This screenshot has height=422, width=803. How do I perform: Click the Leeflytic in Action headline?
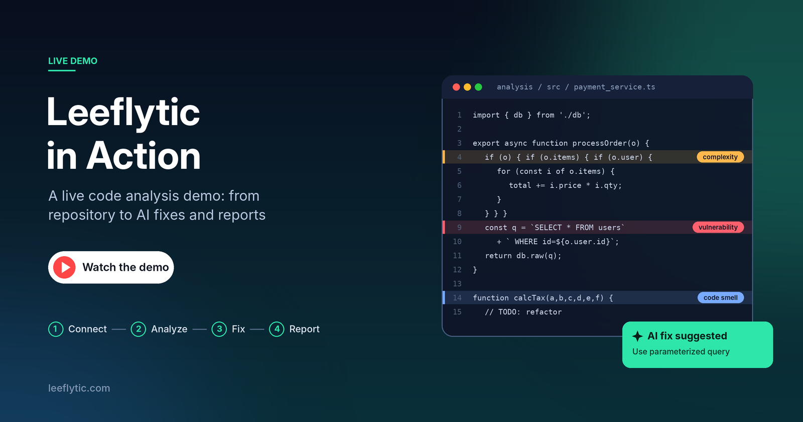tap(123, 134)
